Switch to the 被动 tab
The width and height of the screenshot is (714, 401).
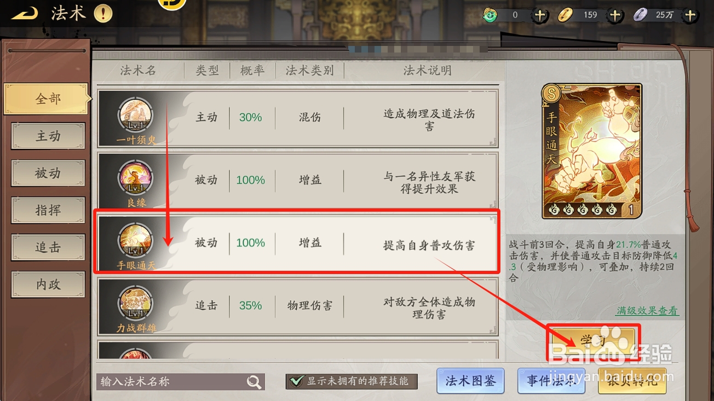tap(48, 173)
